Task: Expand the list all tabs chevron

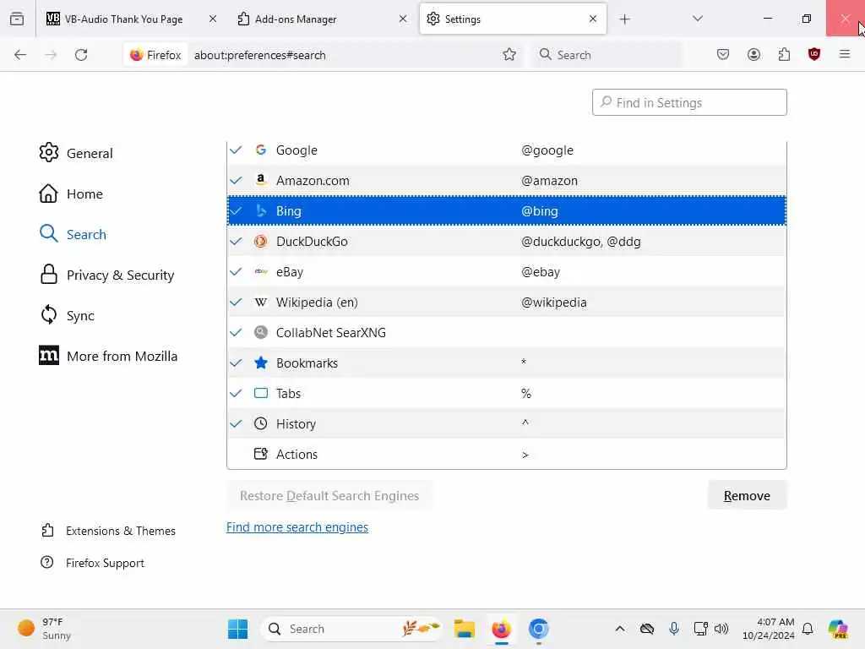Action: coord(697,19)
